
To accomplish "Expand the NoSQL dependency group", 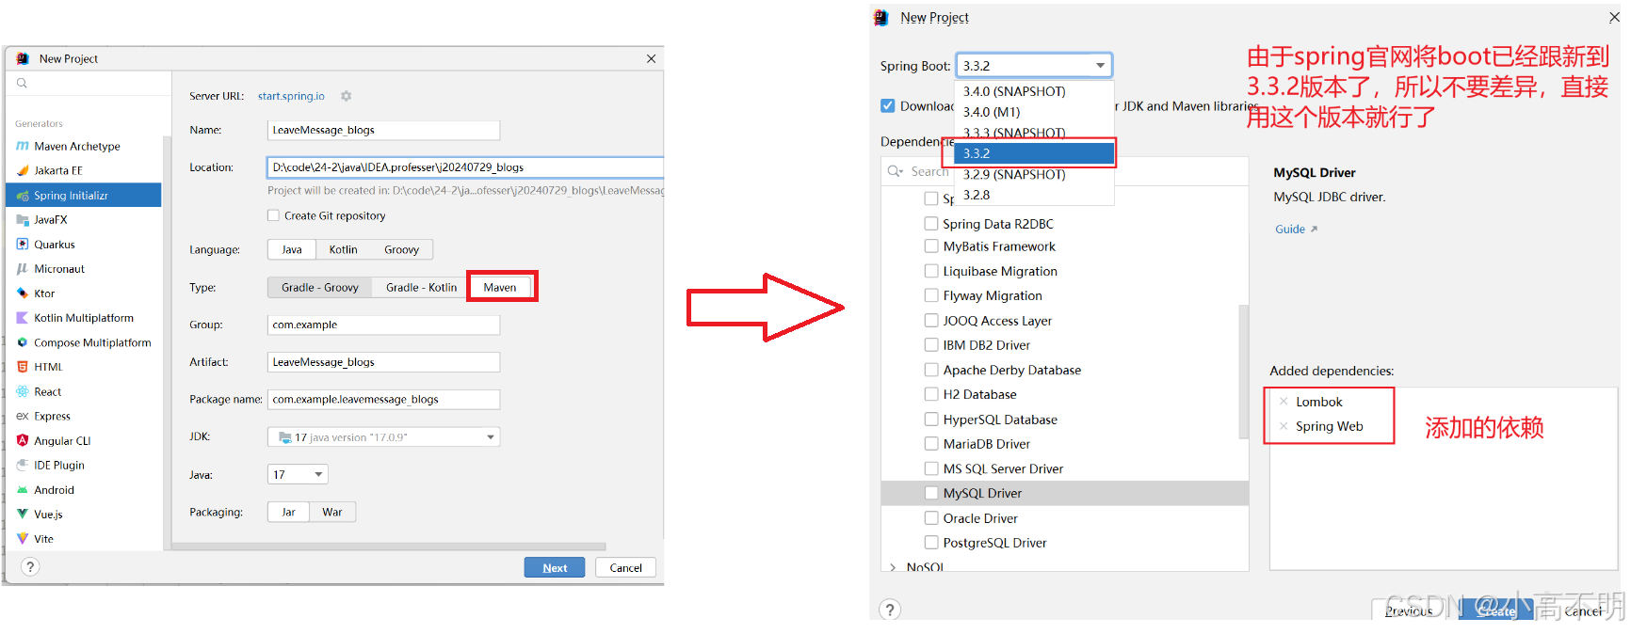I will [x=893, y=567].
